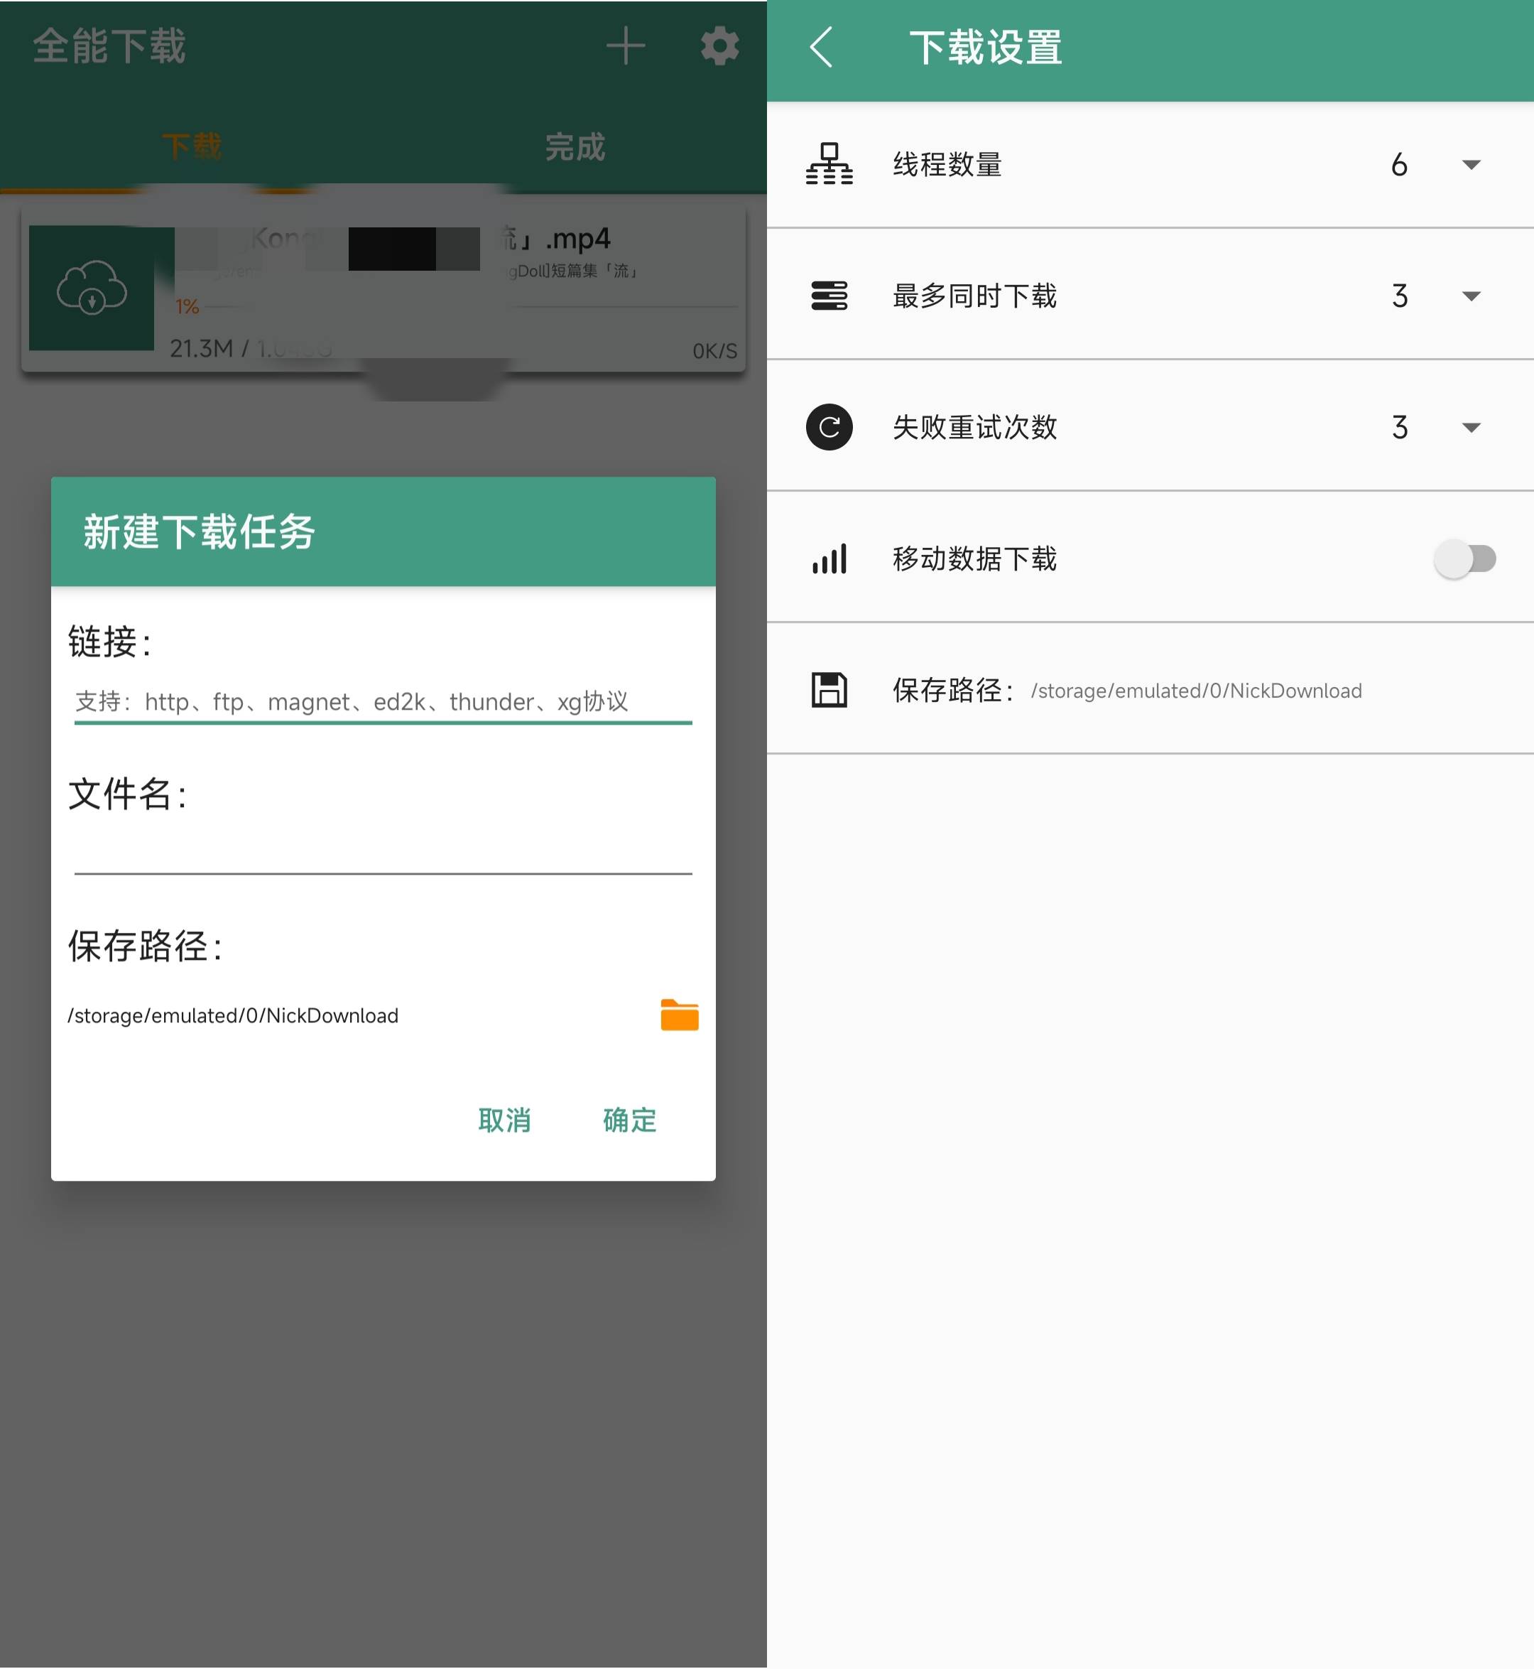Click the 链接 URL input field

click(x=382, y=702)
